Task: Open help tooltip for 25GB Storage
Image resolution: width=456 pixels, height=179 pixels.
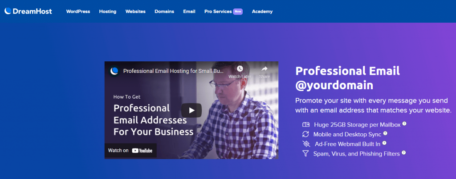Action: 404,123
